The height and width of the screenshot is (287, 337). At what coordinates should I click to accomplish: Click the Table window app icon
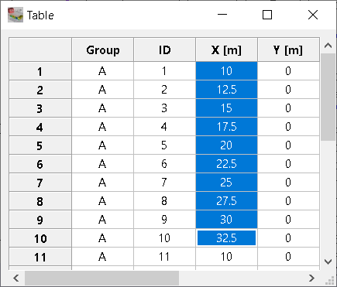tap(15, 15)
